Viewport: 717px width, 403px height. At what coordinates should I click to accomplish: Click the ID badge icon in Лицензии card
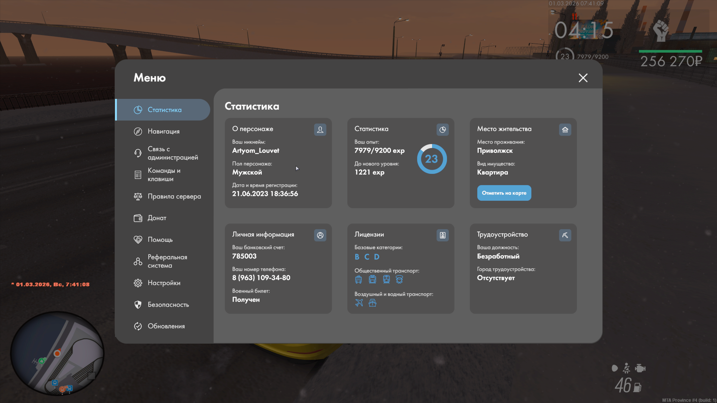(x=443, y=235)
